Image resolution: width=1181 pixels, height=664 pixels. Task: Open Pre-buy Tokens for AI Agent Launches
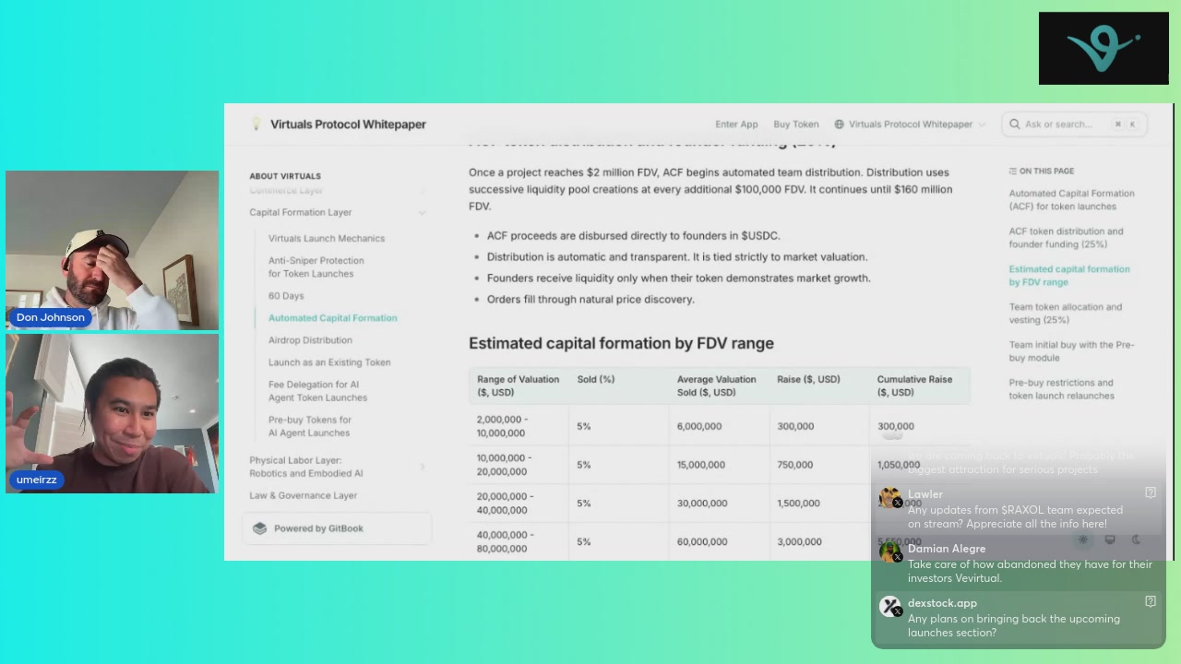coord(310,426)
